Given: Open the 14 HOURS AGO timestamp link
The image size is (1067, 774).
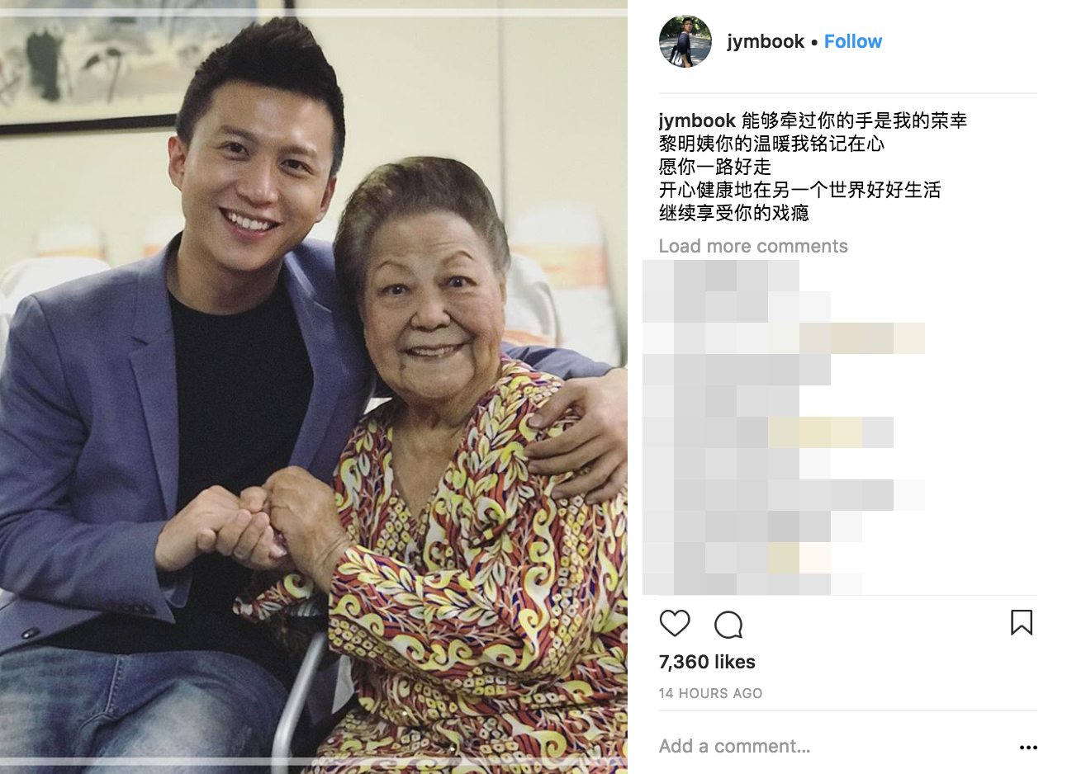Looking at the screenshot, I should pyautogui.click(x=710, y=693).
